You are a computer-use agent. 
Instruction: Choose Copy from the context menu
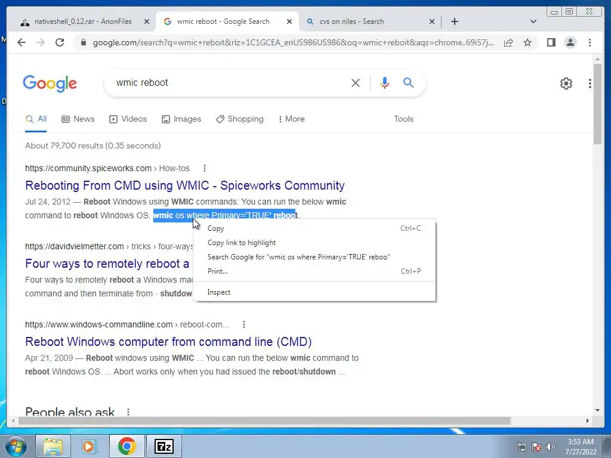pyautogui.click(x=314, y=228)
